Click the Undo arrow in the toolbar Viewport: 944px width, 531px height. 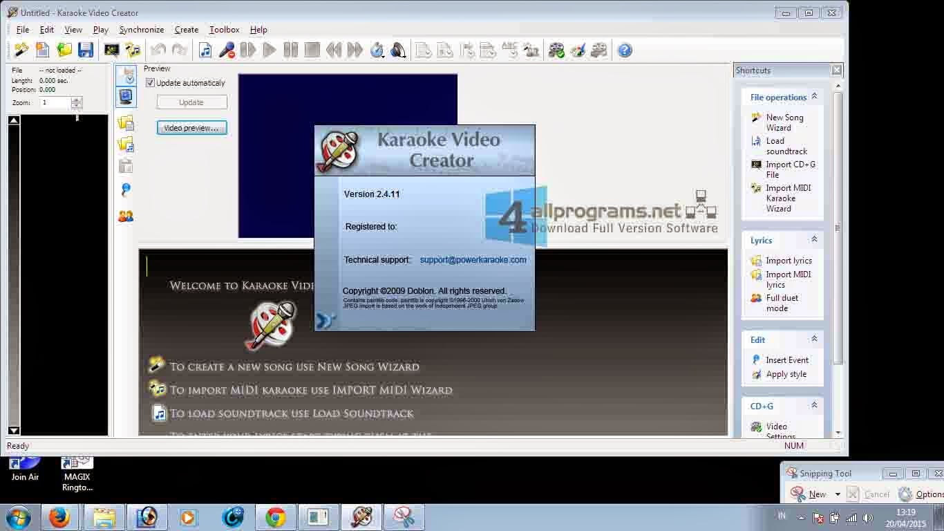(x=158, y=50)
